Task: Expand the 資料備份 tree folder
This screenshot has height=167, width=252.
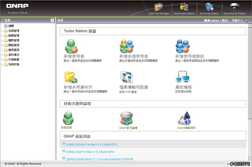Action: point(2,55)
